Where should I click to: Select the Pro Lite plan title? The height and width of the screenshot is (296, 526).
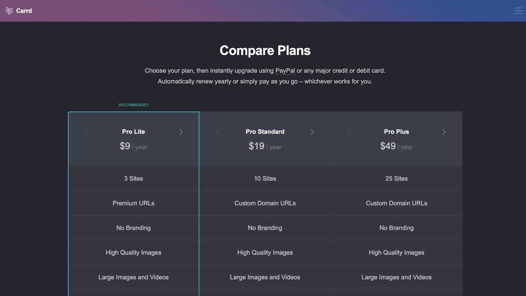point(133,132)
